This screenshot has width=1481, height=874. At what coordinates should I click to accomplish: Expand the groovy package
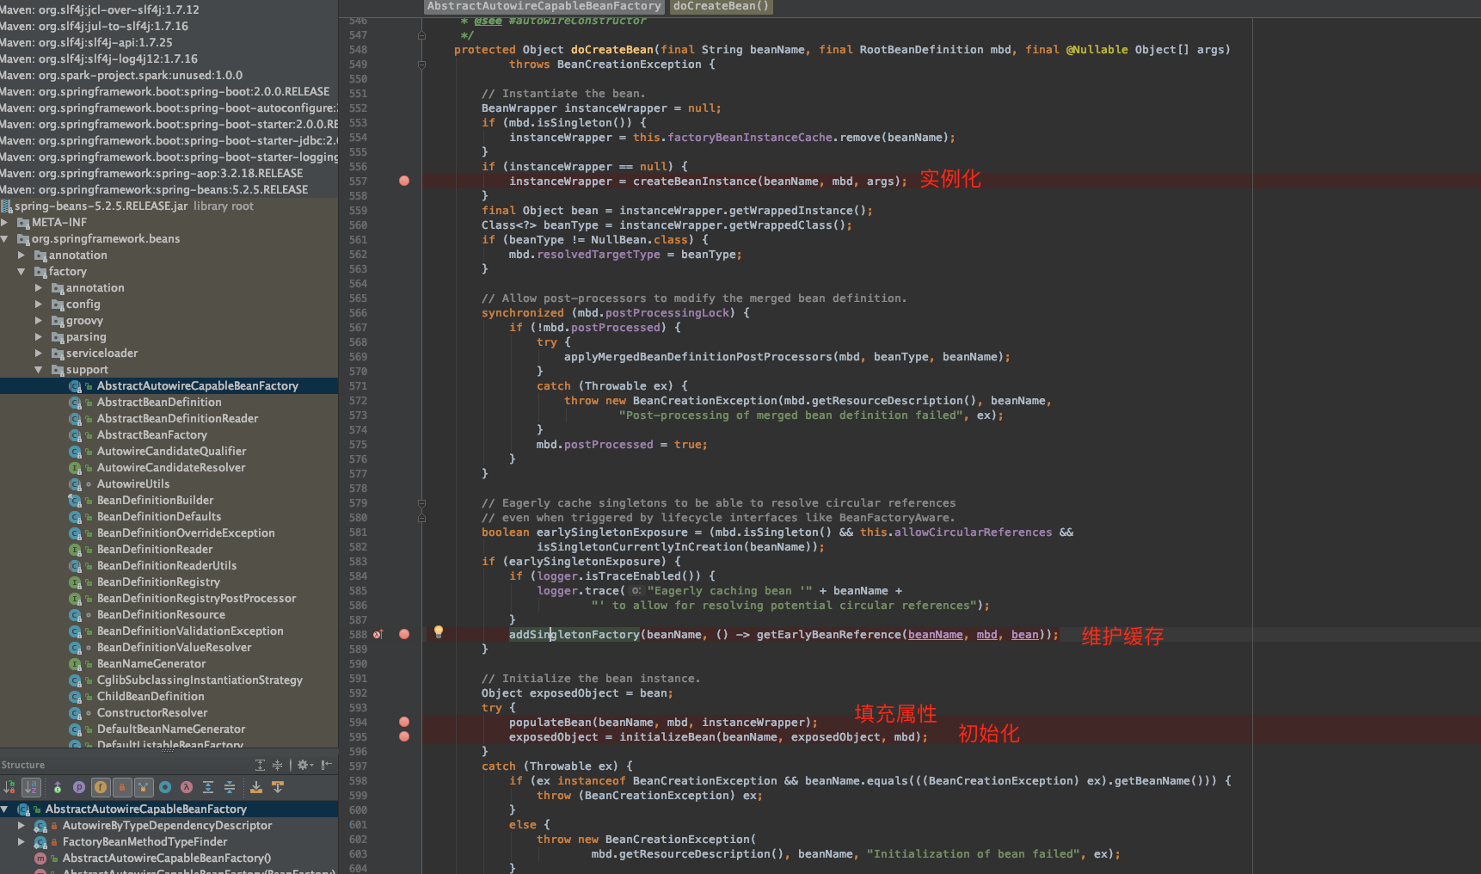39,320
